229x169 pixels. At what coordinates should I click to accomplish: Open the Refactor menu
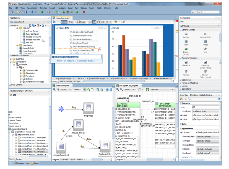(x=43, y=8)
